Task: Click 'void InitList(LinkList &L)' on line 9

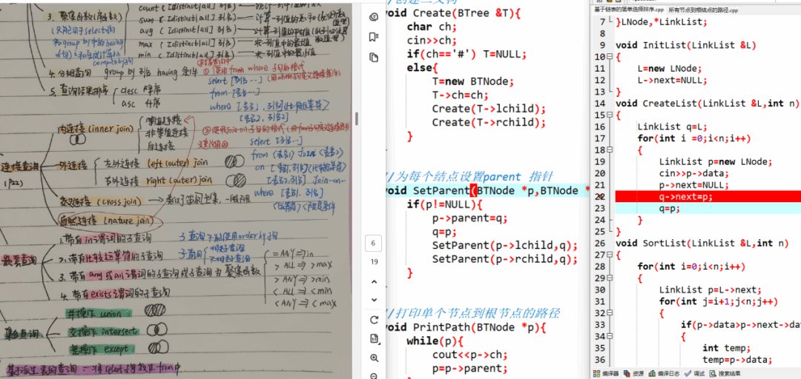Action: (x=685, y=45)
